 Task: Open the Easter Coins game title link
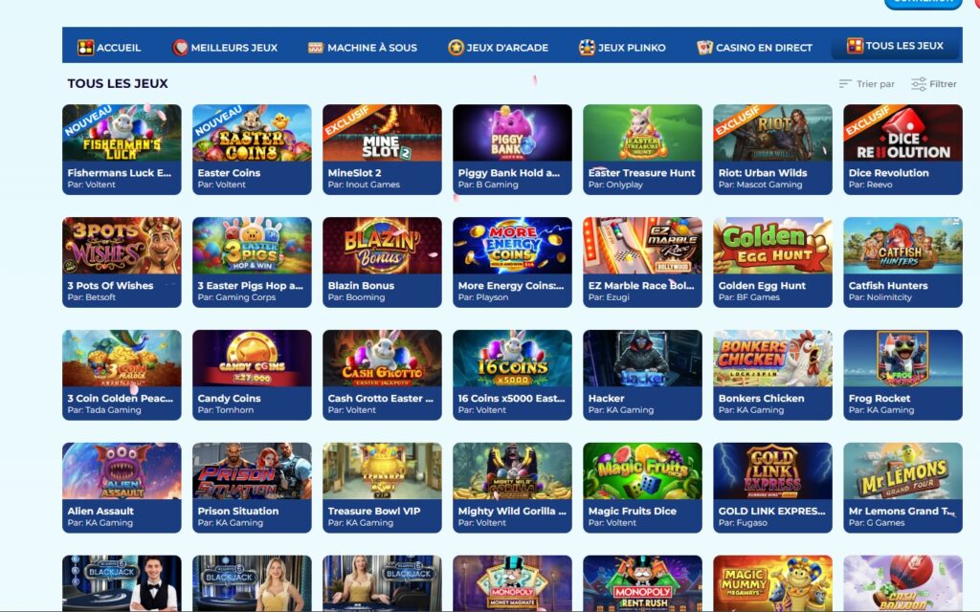tap(229, 173)
